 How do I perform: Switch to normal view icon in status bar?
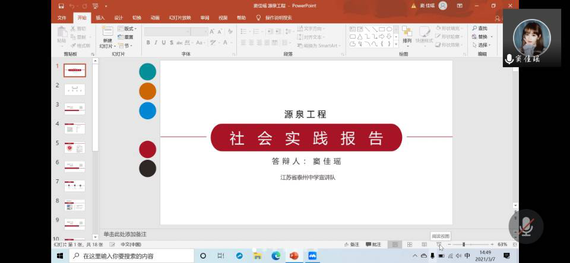tap(394, 245)
